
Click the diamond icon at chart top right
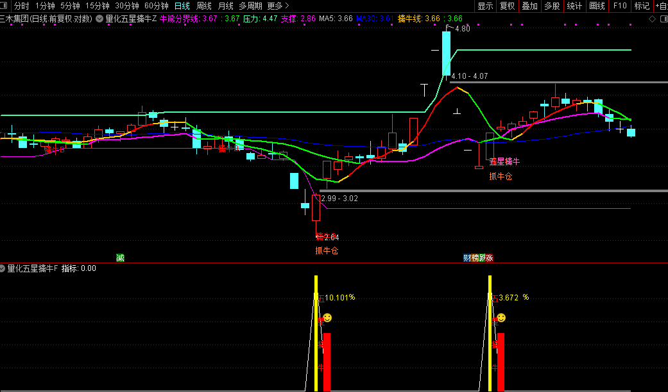(x=652, y=19)
